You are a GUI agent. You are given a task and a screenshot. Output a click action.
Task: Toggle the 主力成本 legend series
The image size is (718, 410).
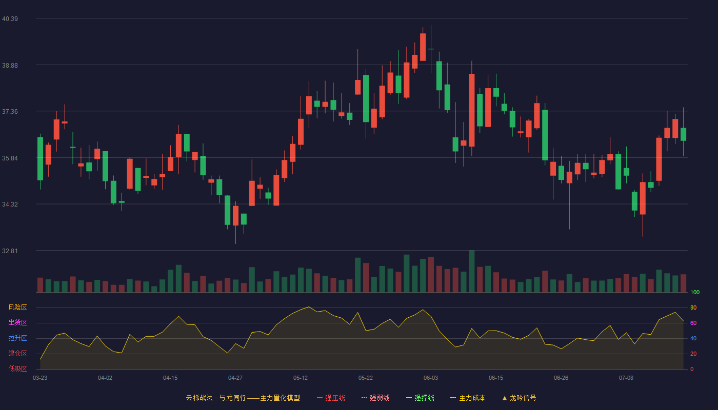point(468,398)
